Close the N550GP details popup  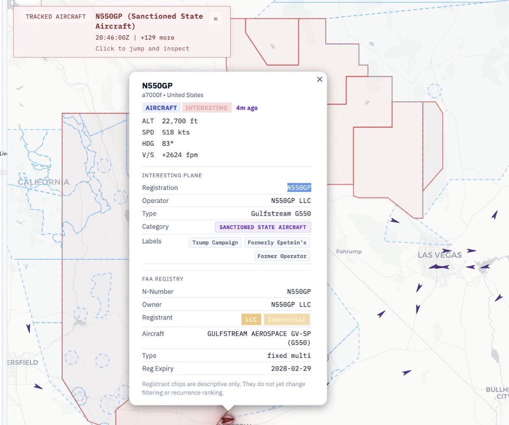(x=320, y=79)
